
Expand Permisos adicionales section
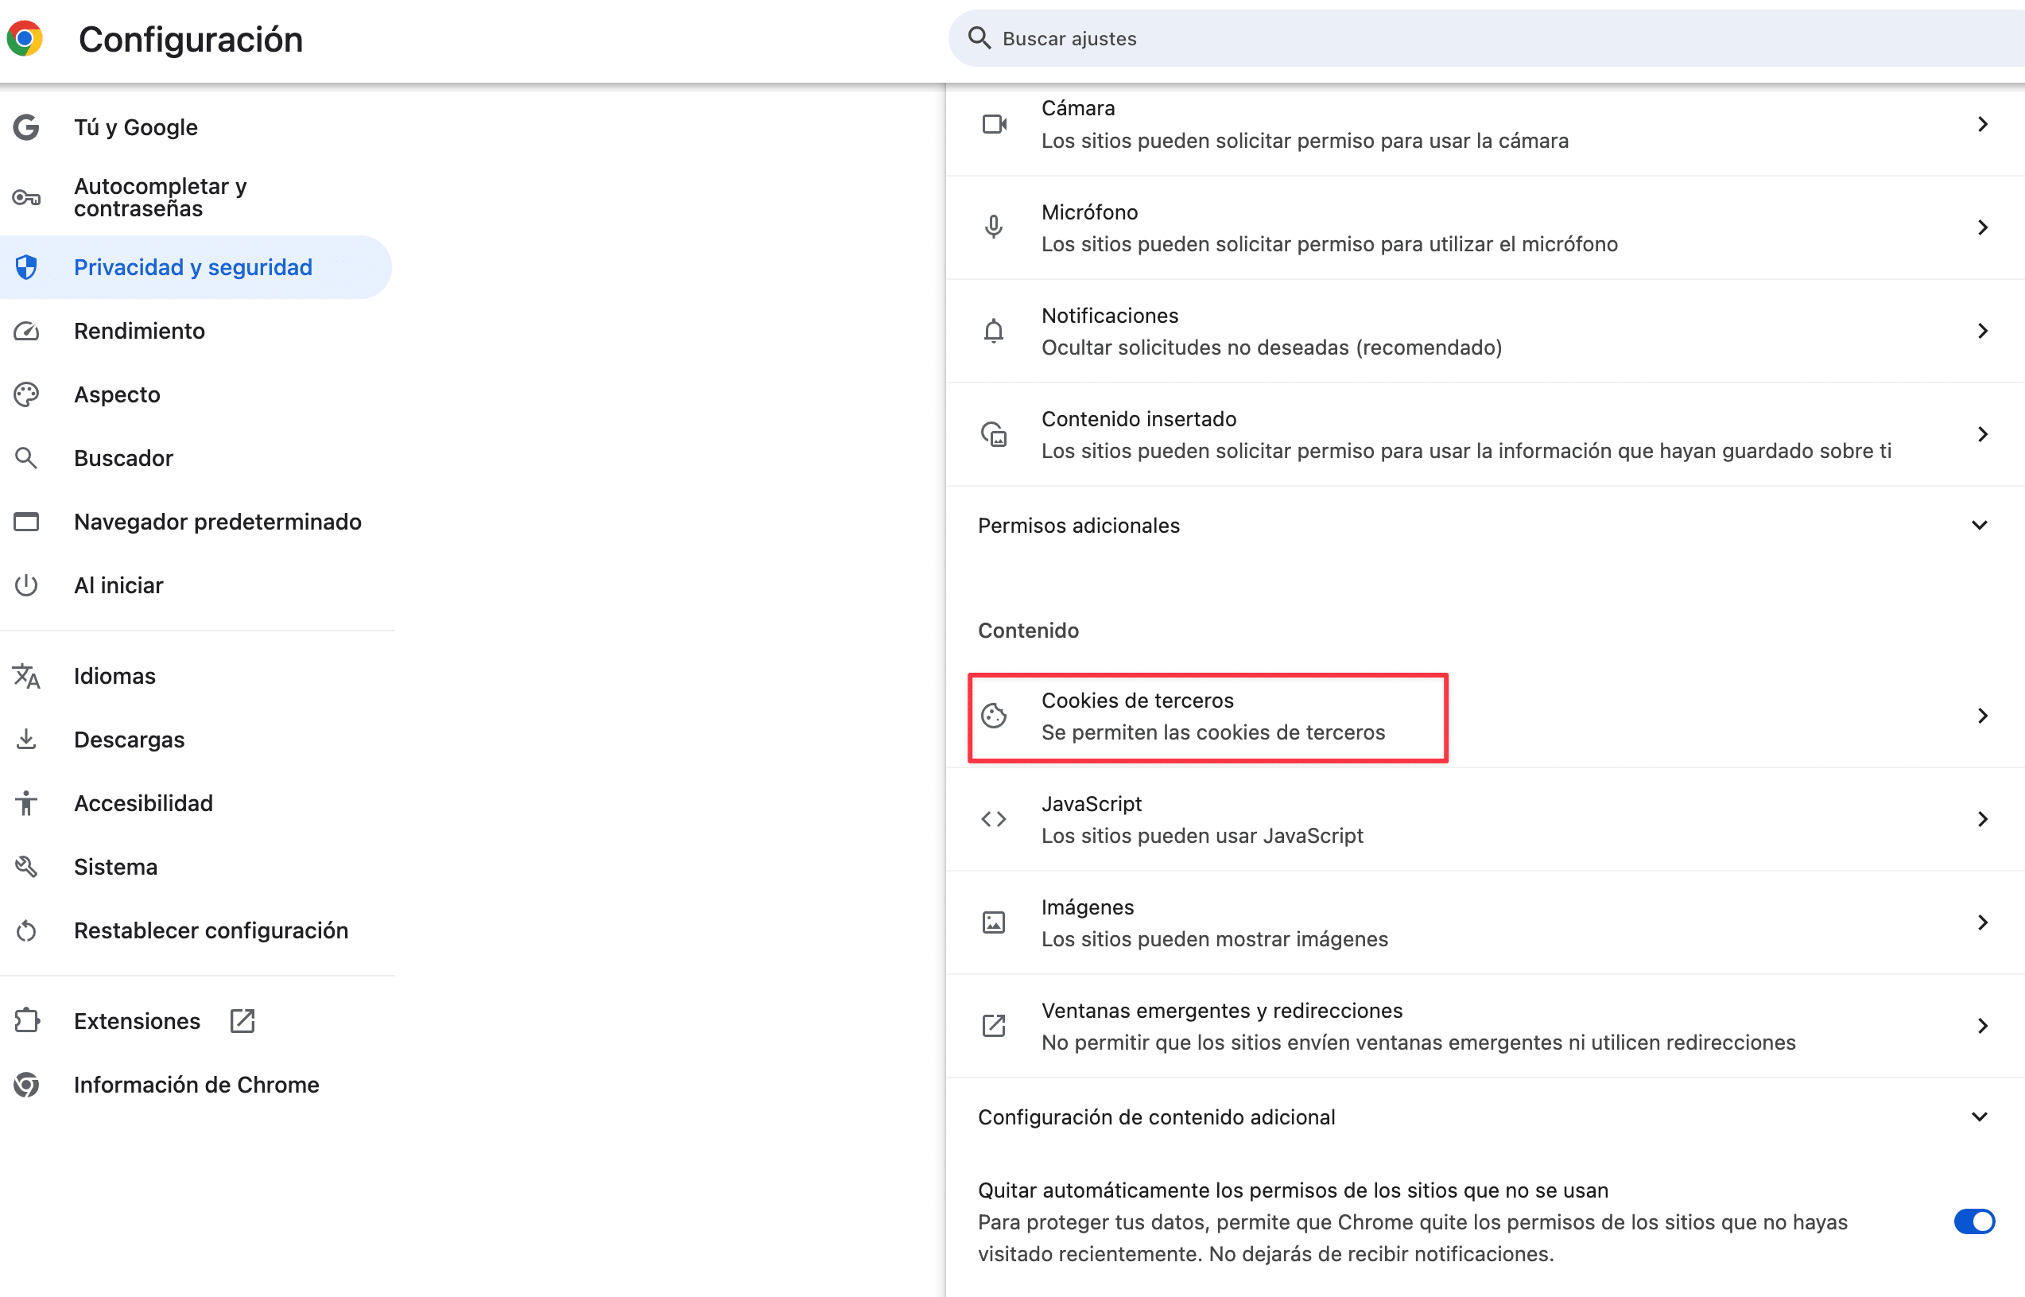pos(1980,526)
